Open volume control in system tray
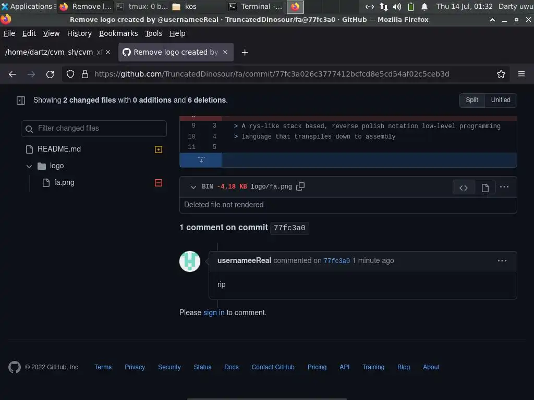Image resolution: width=534 pixels, height=400 pixels. click(x=397, y=6)
